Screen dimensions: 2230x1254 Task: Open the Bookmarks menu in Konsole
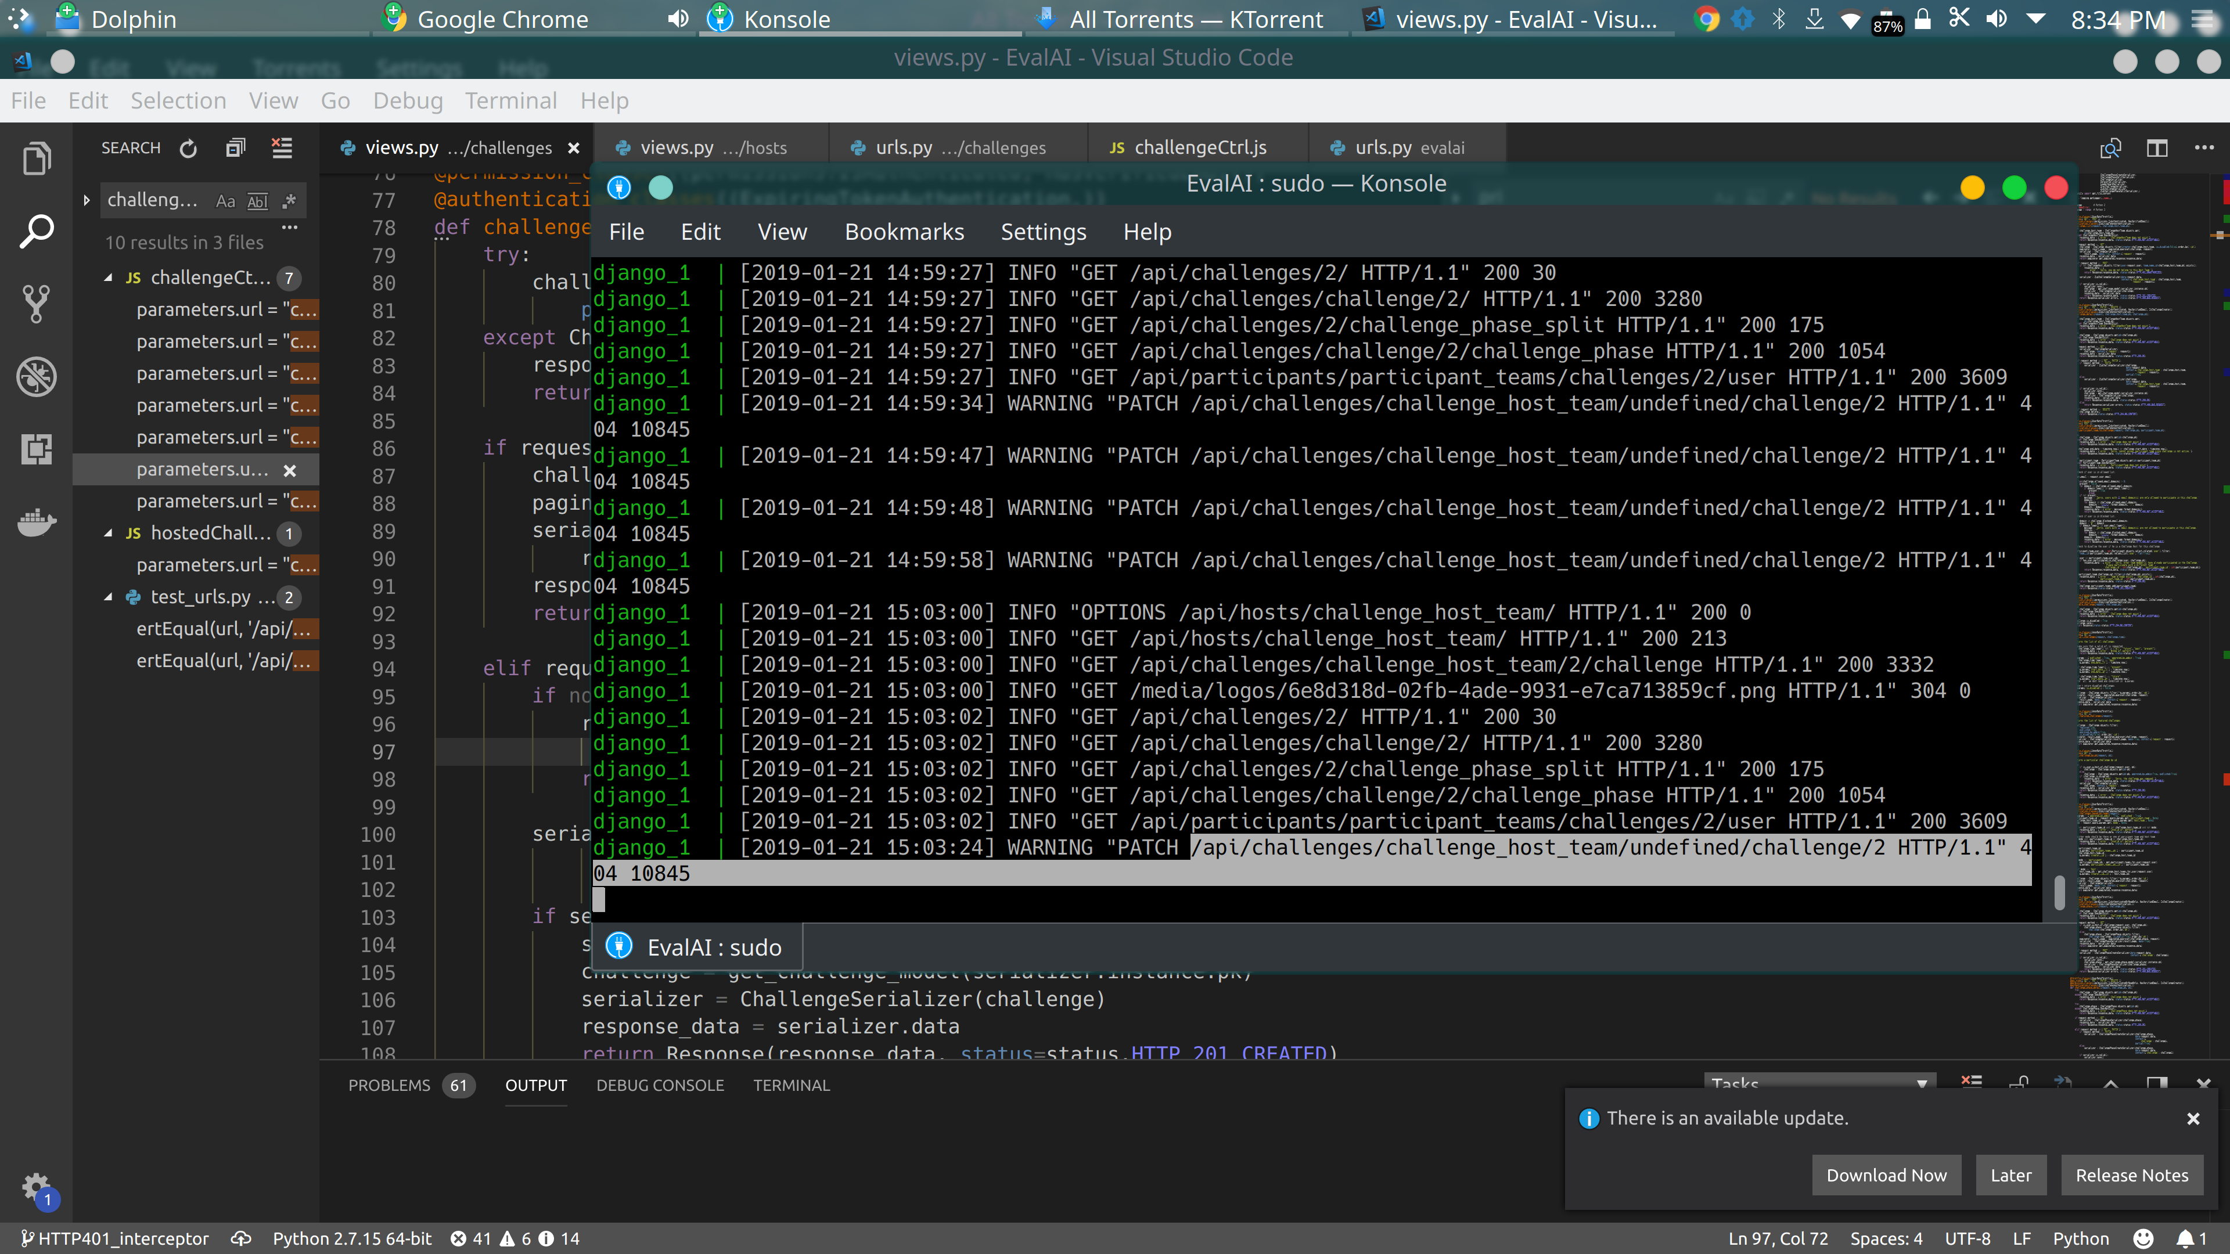(x=904, y=232)
